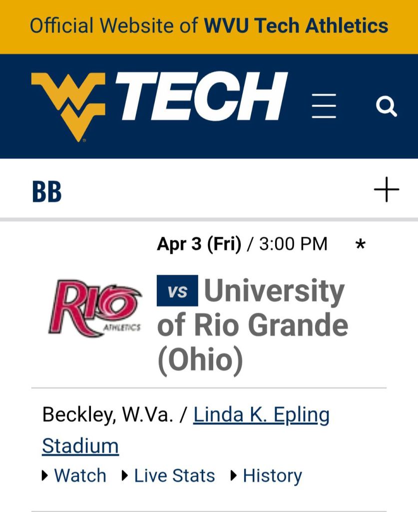Click the triangle arrow beside Watch

[x=45, y=475]
